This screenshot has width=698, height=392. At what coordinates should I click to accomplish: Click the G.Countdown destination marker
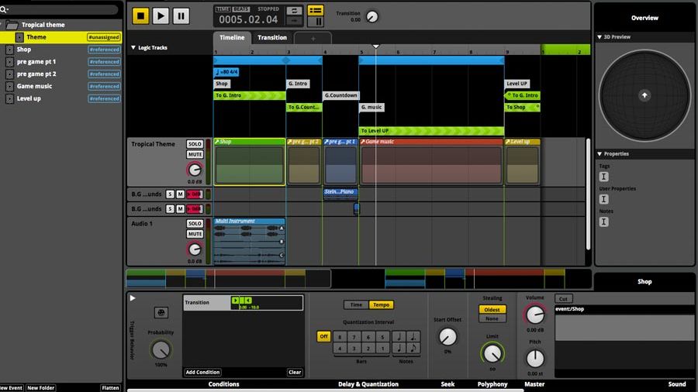pos(340,95)
